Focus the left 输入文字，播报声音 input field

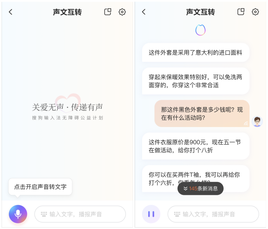point(80,214)
